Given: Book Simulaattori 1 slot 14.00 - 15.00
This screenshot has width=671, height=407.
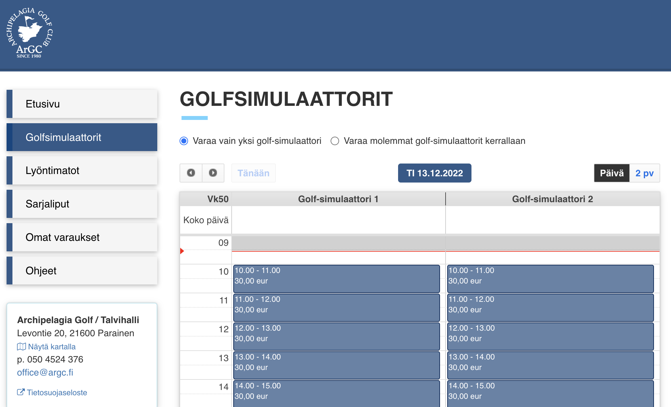Looking at the screenshot, I should 336,394.
